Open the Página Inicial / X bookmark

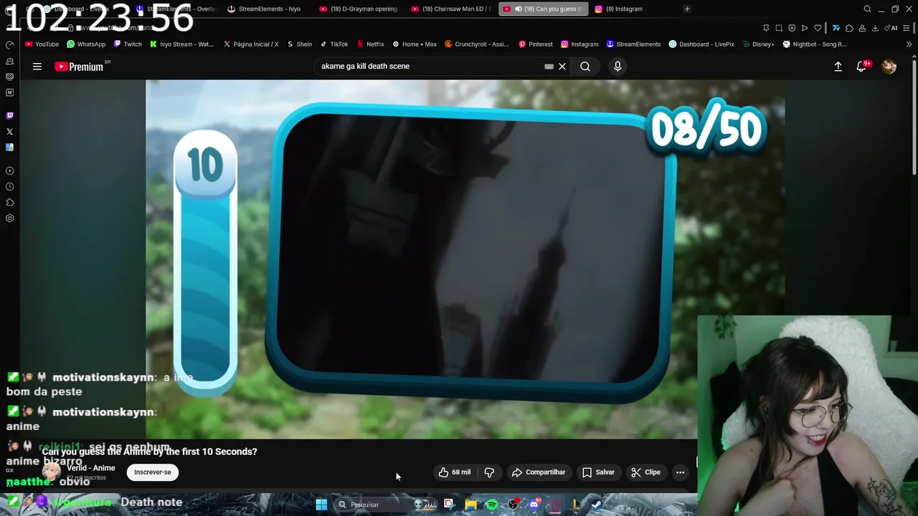(251, 44)
